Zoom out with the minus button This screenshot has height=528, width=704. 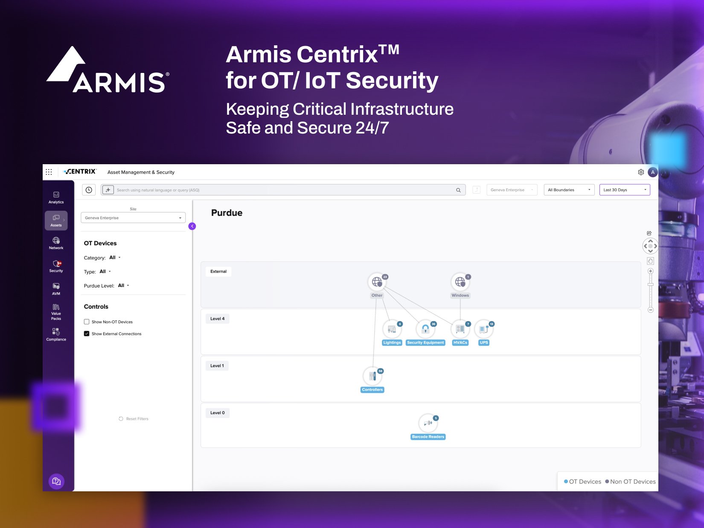(651, 310)
